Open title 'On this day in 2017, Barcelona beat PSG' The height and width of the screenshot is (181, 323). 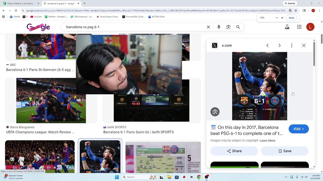[247, 130]
